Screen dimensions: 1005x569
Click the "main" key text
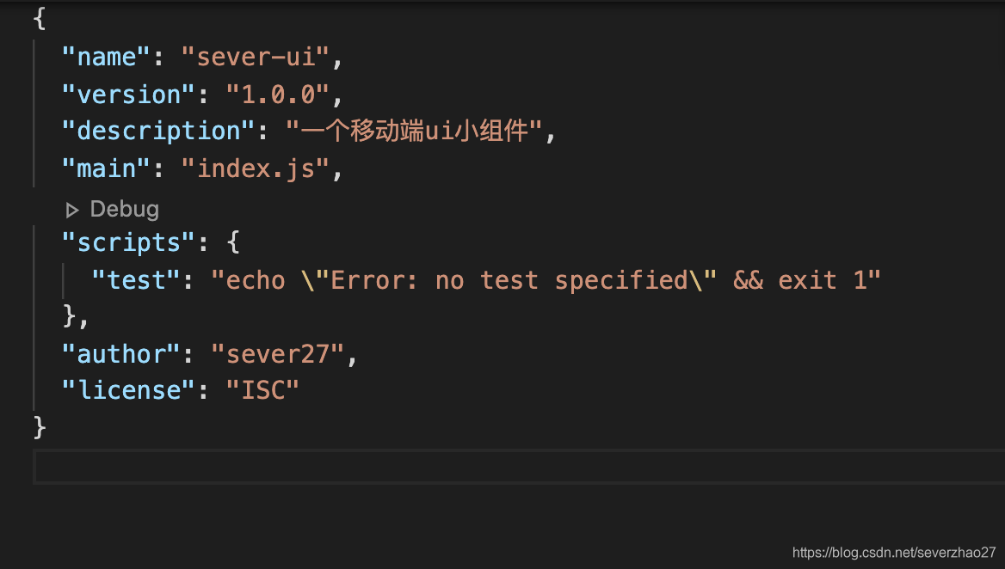pyautogui.click(x=107, y=168)
